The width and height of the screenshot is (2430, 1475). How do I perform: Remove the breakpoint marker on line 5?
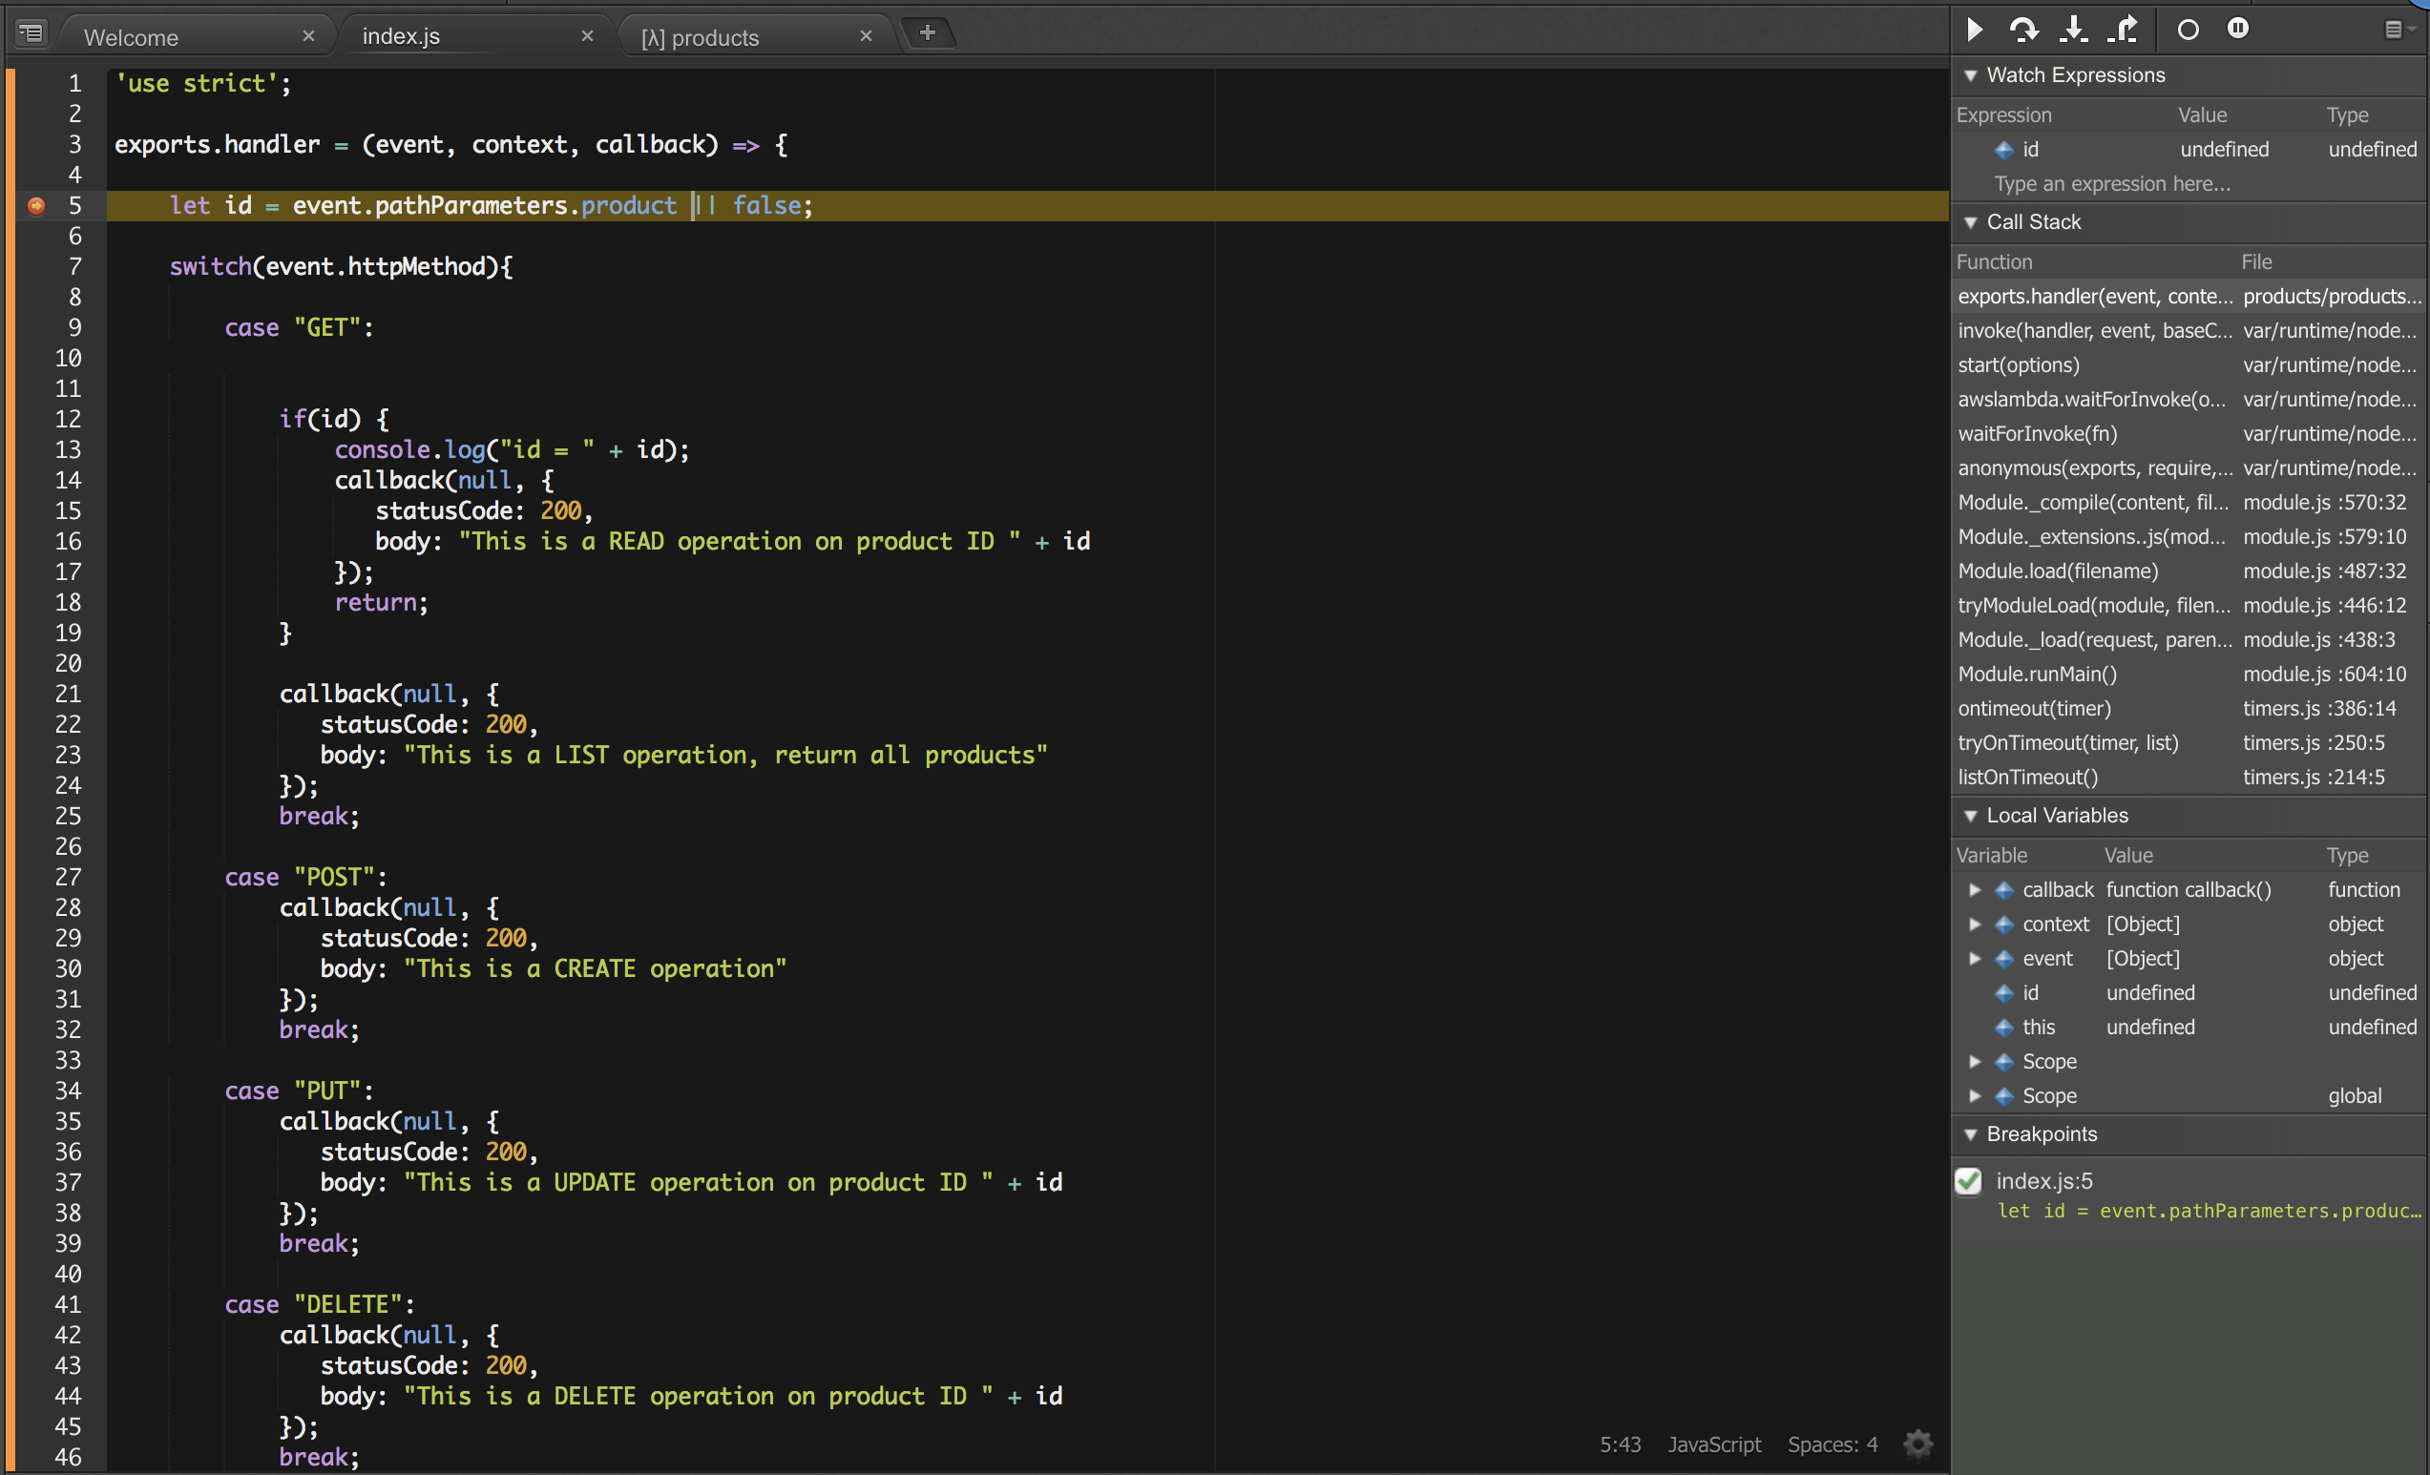click(x=36, y=205)
